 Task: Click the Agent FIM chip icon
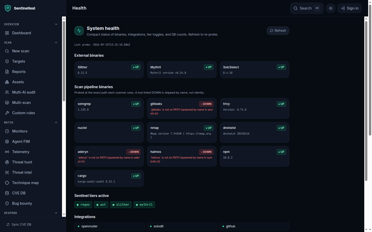click(7, 142)
